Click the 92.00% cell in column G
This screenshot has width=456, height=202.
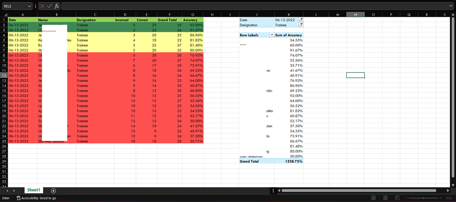[x=193, y=25]
